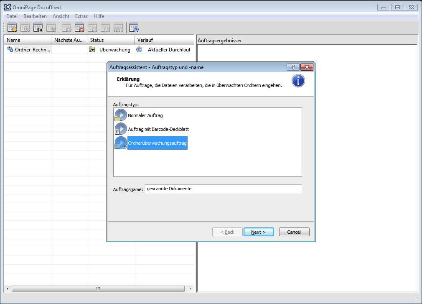This screenshot has height=304, width=422.
Task: Open the Ansicht menu
Action: coord(61,16)
